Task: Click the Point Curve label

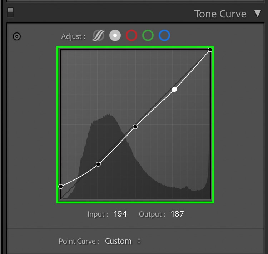Action: pyautogui.click(x=79, y=241)
